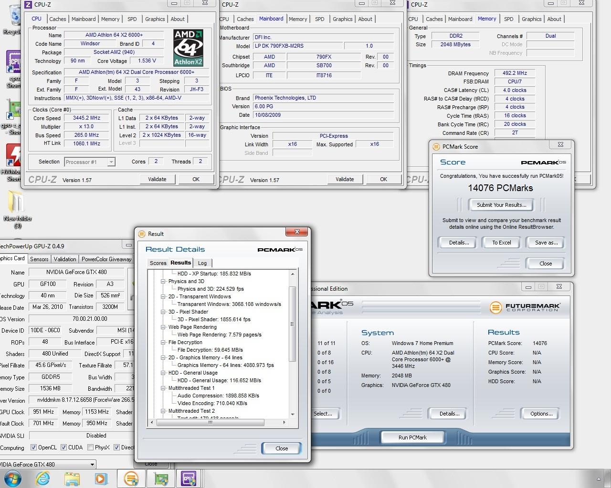Screen dimensions: 611x488
Task: Click the Futuremark Corporation logo
Action: point(525,307)
